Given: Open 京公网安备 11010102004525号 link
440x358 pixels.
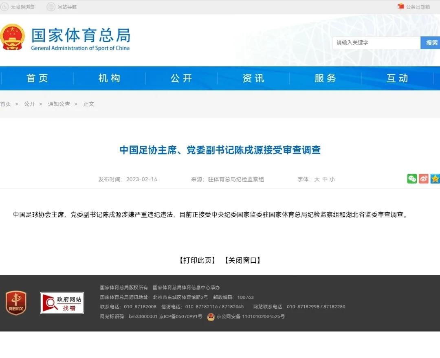Looking at the screenshot, I should (x=251, y=316).
